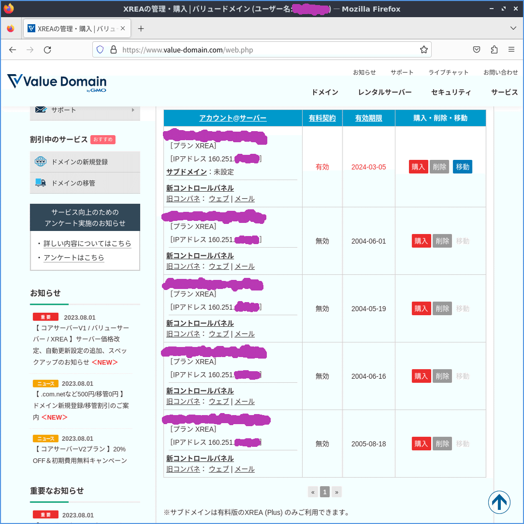Expand the サポート sidebar arrow

pos(133,110)
